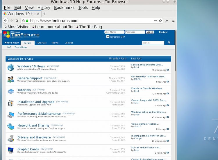Close the Windows 10 Help Forums tab
Image resolution: width=218 pixels, height=160 pixels.
pyautogui.click(x=38, y=14)
